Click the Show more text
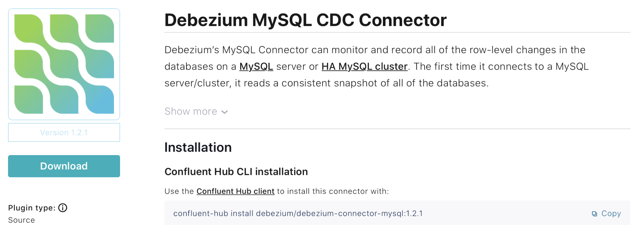 [x=191, y=111]
